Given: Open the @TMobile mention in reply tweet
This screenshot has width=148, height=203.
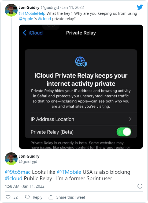Looking at the screenshot, I should [69, 172].
